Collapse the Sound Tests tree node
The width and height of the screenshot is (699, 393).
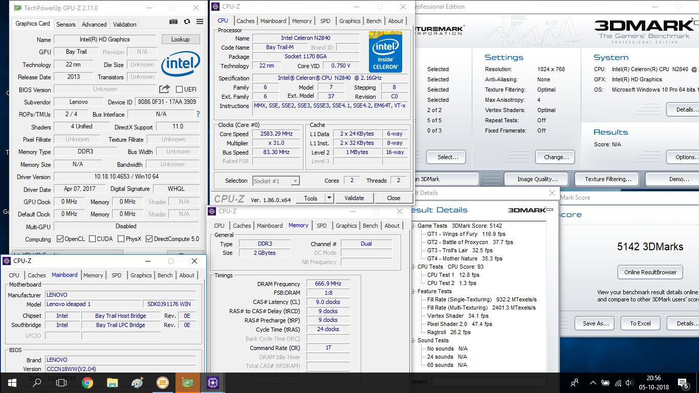click(x=413, y=340)
